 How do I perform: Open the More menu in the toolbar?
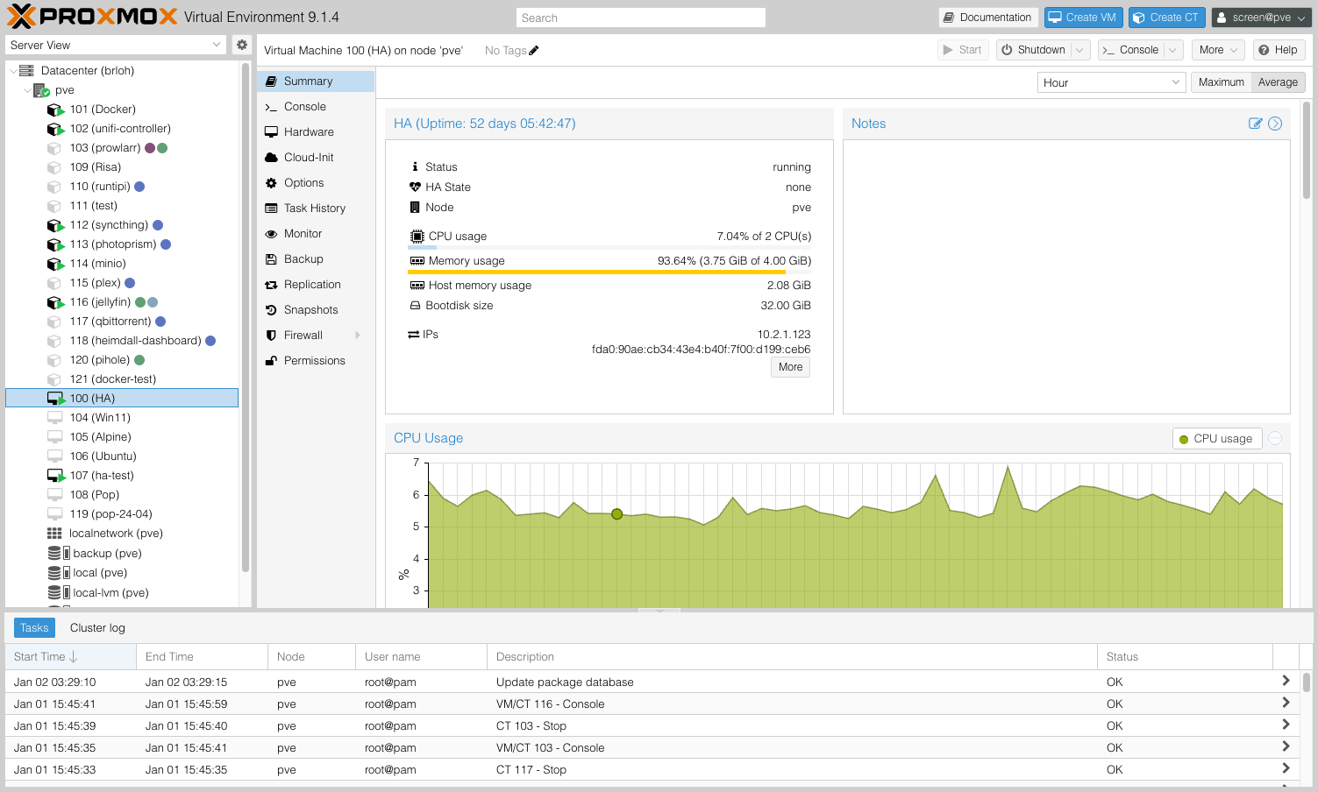click(x=1217, y=50)
